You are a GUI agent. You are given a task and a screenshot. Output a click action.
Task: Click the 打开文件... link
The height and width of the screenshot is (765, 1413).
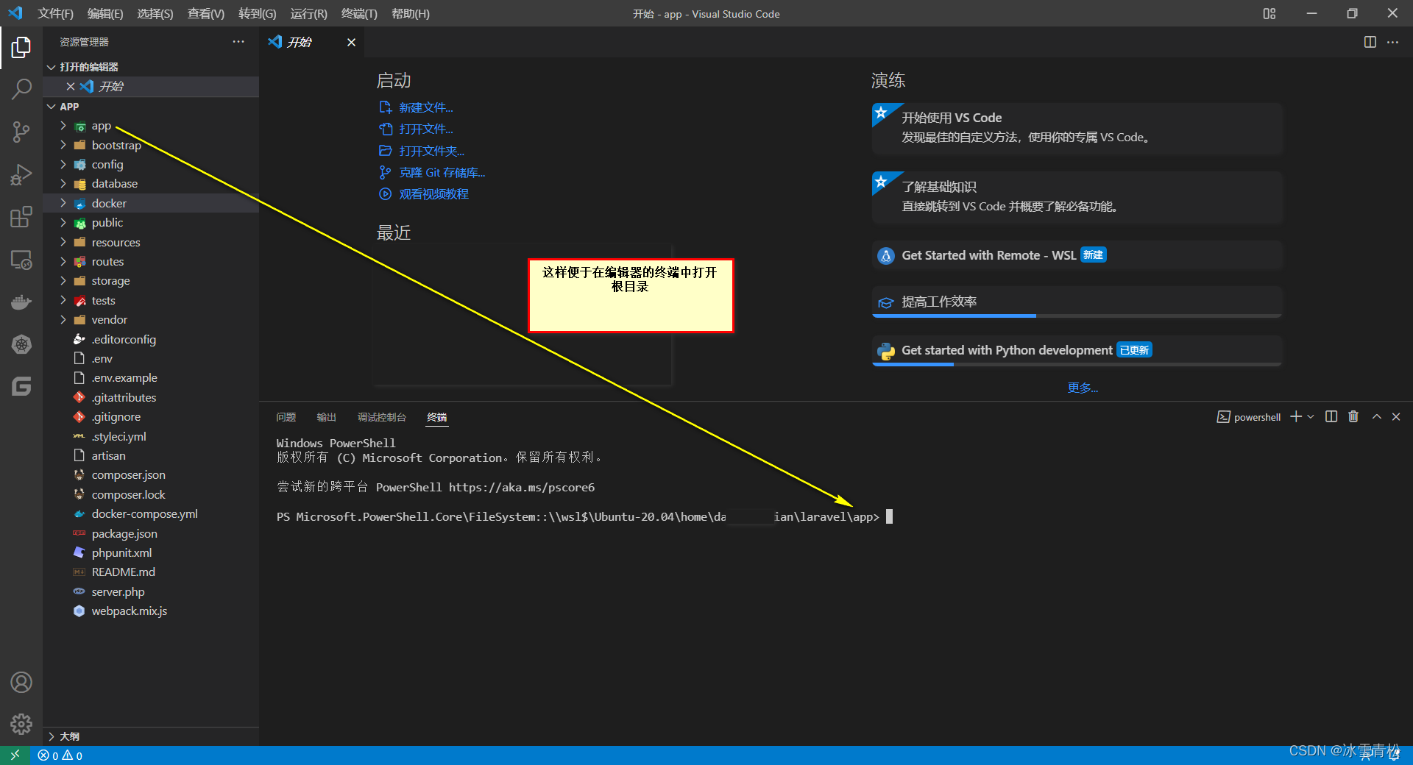point(425,129)
